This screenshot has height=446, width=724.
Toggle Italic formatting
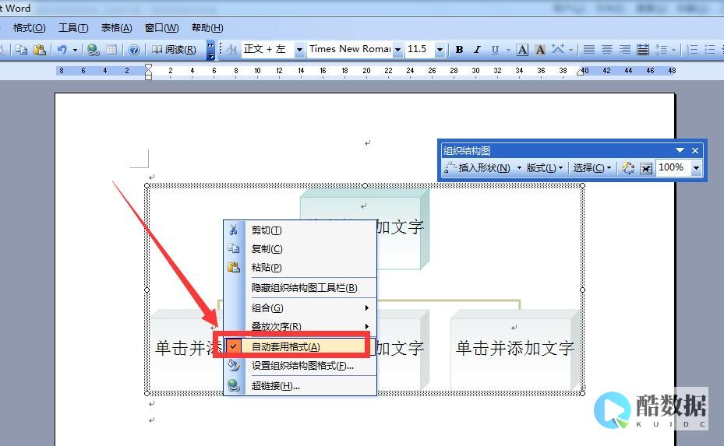tap(477, 49)
